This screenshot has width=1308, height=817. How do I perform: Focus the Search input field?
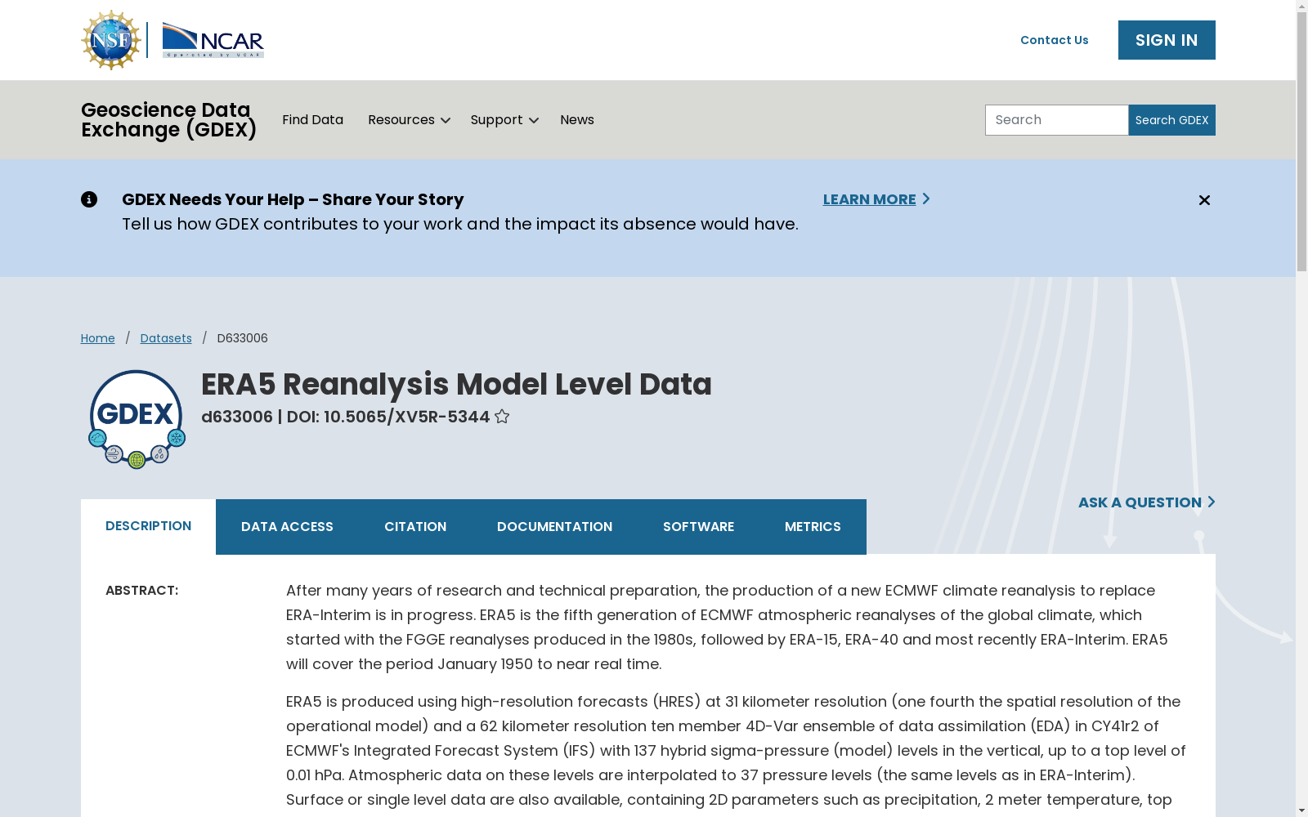1056,120
